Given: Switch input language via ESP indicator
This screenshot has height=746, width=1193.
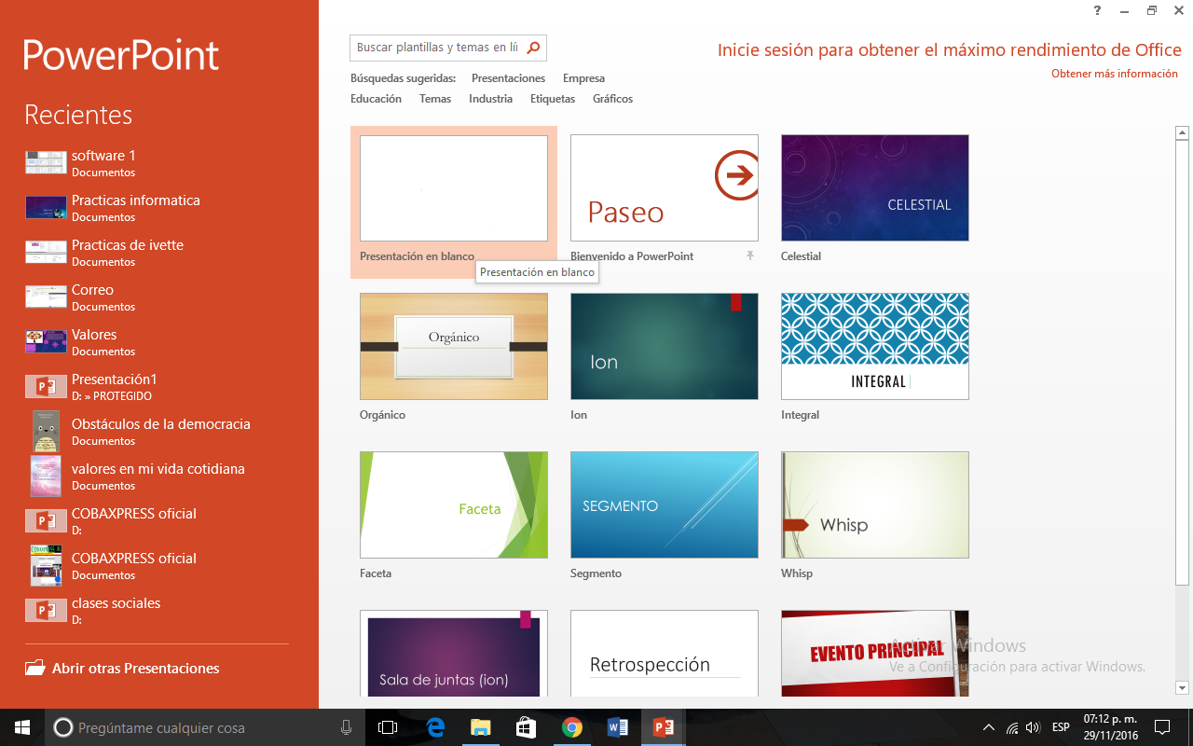Looking at the screenshot, I should pos(1060,726).
